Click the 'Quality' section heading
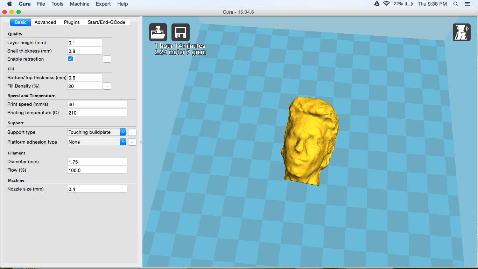The width and height of the screenshot is (478, 269). click(15, 34)
